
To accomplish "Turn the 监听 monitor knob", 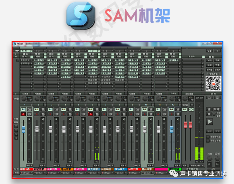I will 217,159.
